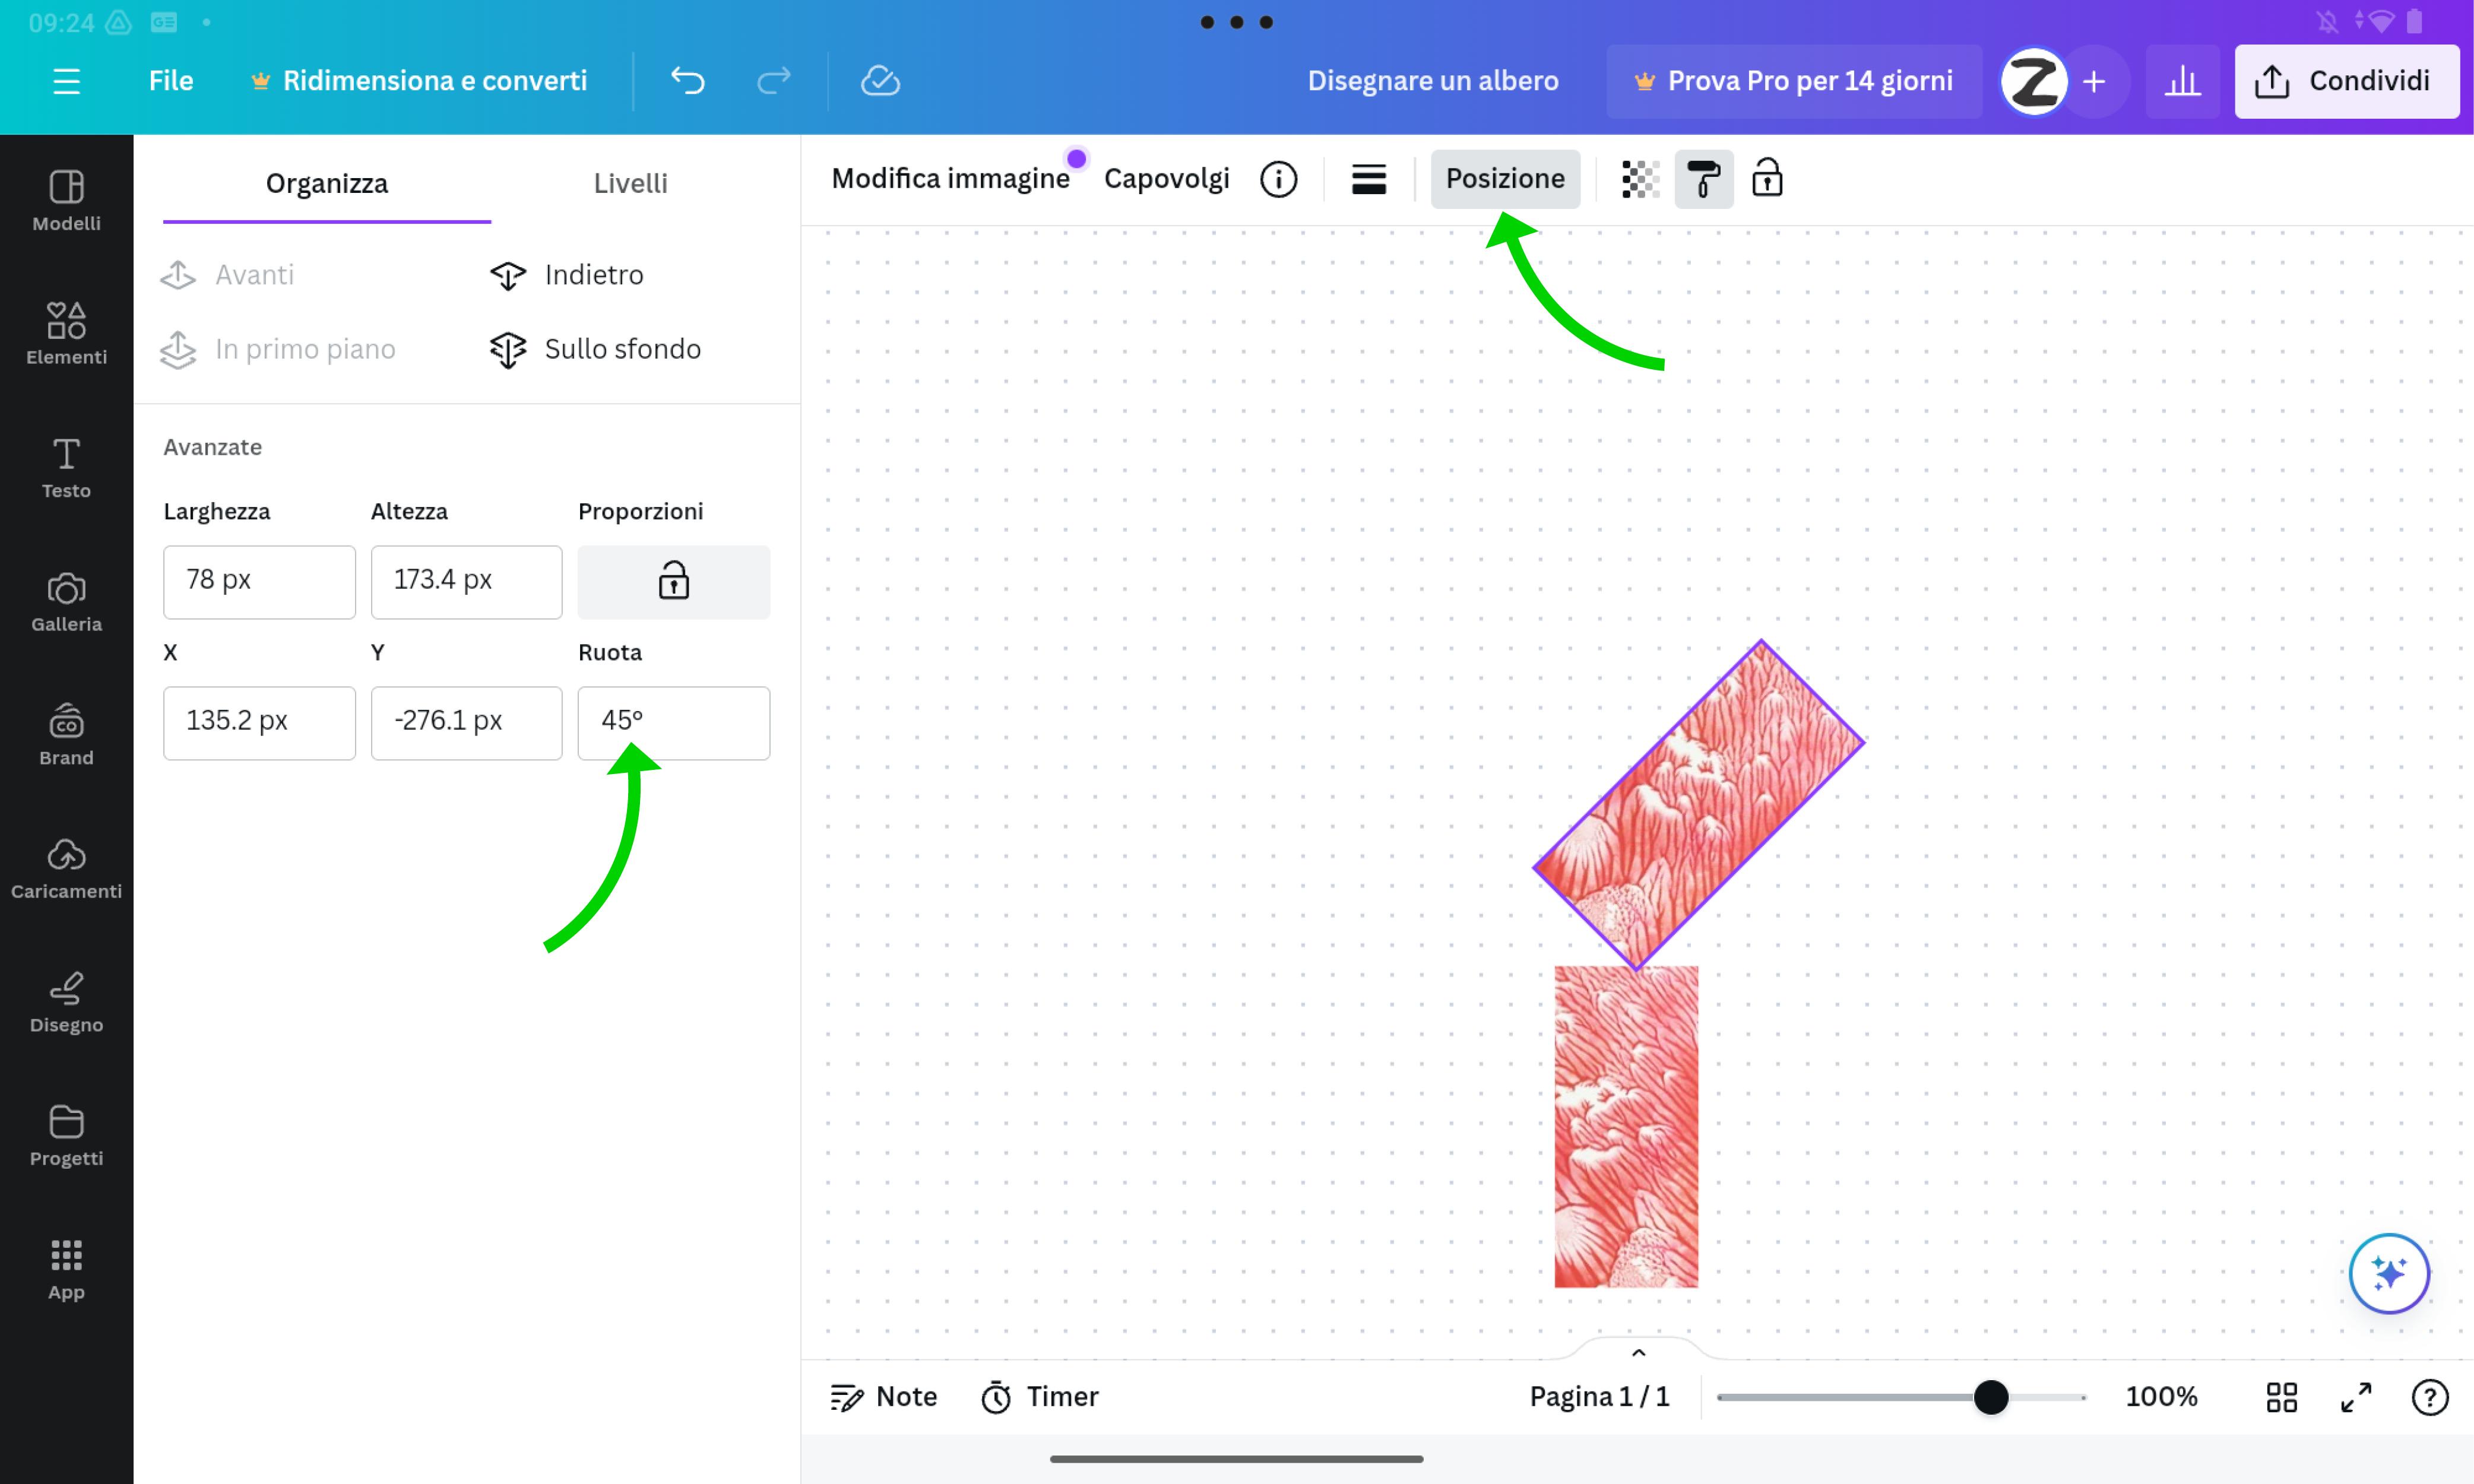Open the File menu
Viewport: 2474px width, 1484px height.
tap(171, 81)
